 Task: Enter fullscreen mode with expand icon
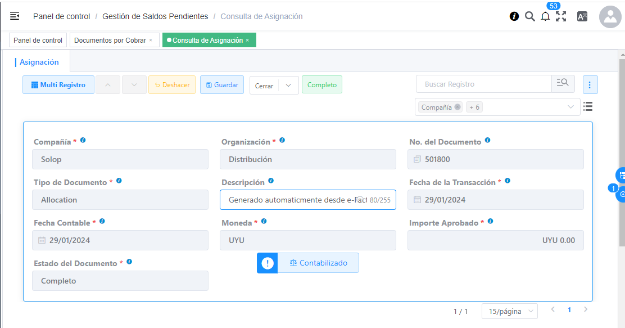point(561,16)
